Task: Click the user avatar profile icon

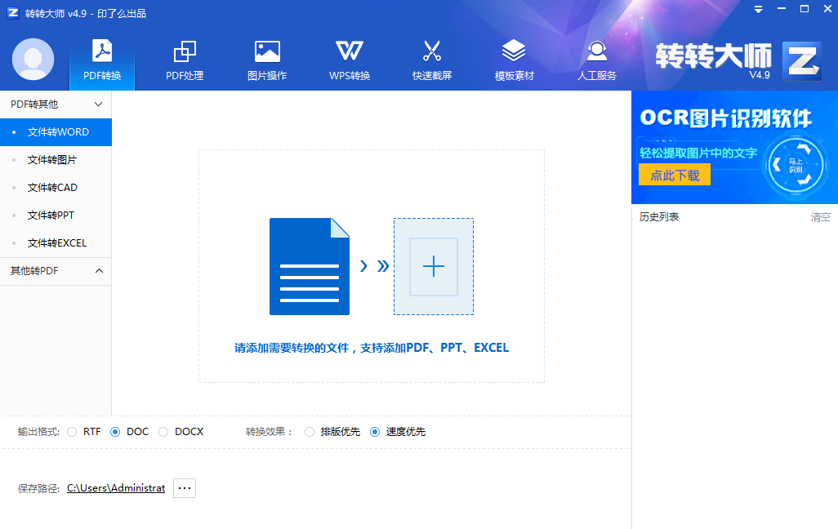Action: tap(33, 60)
